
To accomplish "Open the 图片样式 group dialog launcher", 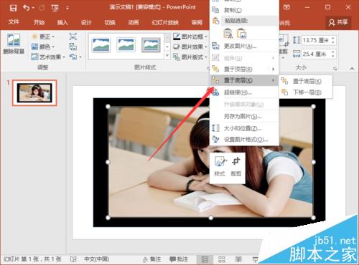I will pyautogui.click(x=208, y=69).
